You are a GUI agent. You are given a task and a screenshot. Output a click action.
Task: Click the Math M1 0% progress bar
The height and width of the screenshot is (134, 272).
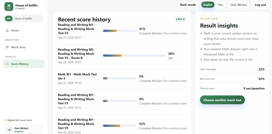coord(120,78)
